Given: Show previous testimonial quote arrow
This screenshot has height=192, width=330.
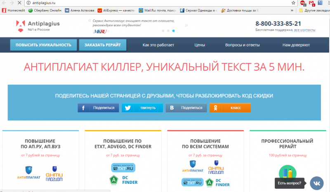Looking at the screenshot, I should pos(90,21).
